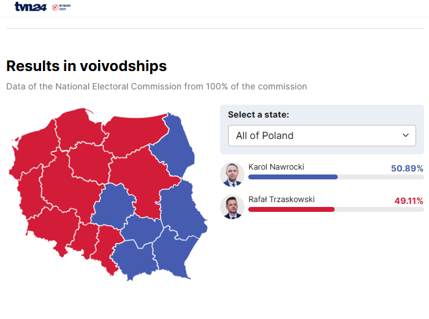Open the tvn24 logo homepage link
This screenshot has height=319, width=429.
coord(31,7)
